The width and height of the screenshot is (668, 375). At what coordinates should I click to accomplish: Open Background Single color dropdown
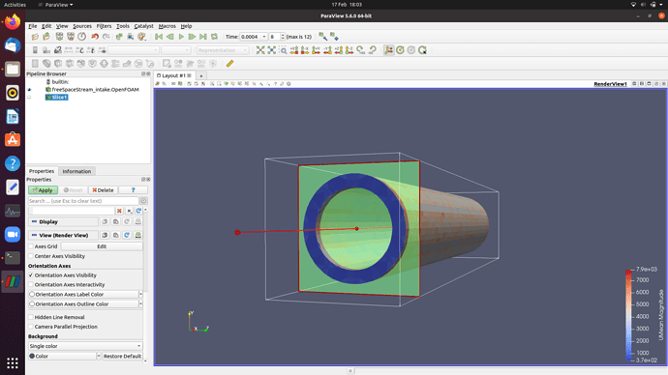pos(85,346)
